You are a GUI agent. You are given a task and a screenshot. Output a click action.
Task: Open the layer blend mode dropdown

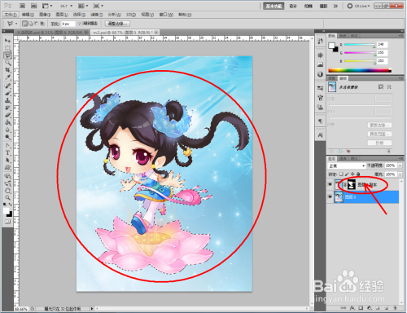coord(347,165)
